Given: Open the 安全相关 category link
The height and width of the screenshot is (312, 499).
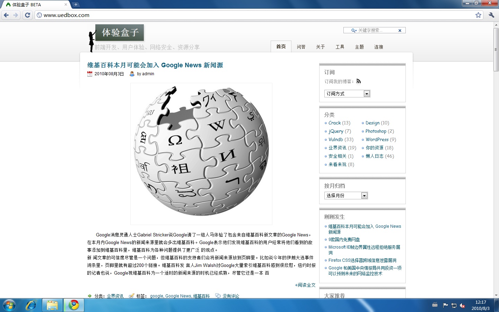Looking at the screenshot, I should click(338, 156).
